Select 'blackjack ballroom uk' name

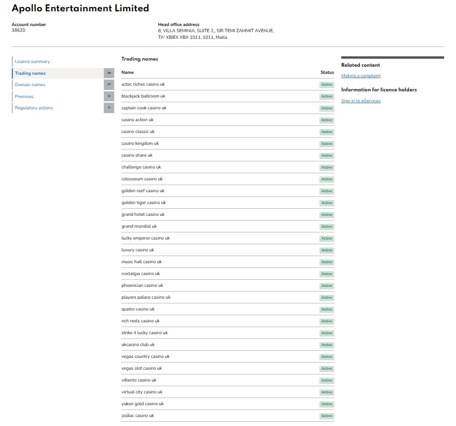(143, 96)
